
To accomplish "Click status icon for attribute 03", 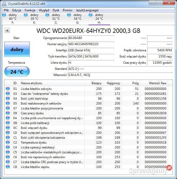I will [x=8, y=94].
